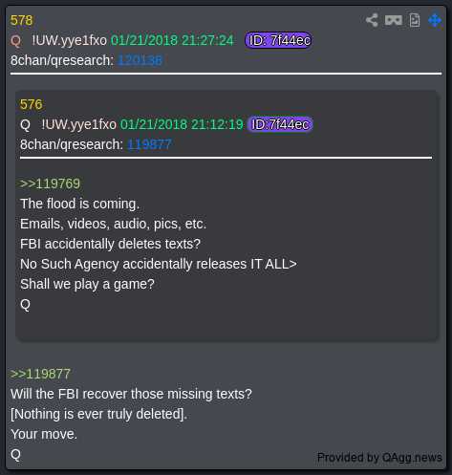Click the reddish Q author name on post 578
This screenshot has width=452, height=475.
click(15, 41)
